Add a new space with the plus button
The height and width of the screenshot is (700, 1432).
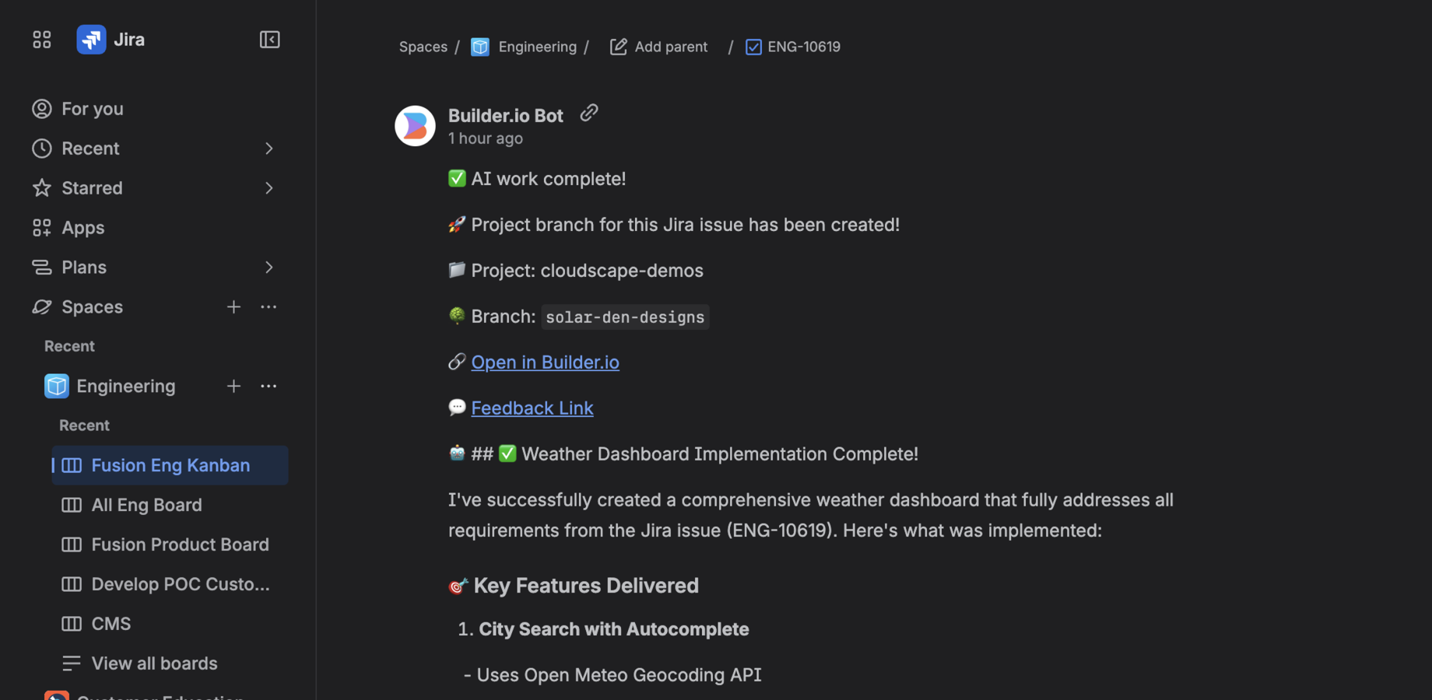pos(233,306)
